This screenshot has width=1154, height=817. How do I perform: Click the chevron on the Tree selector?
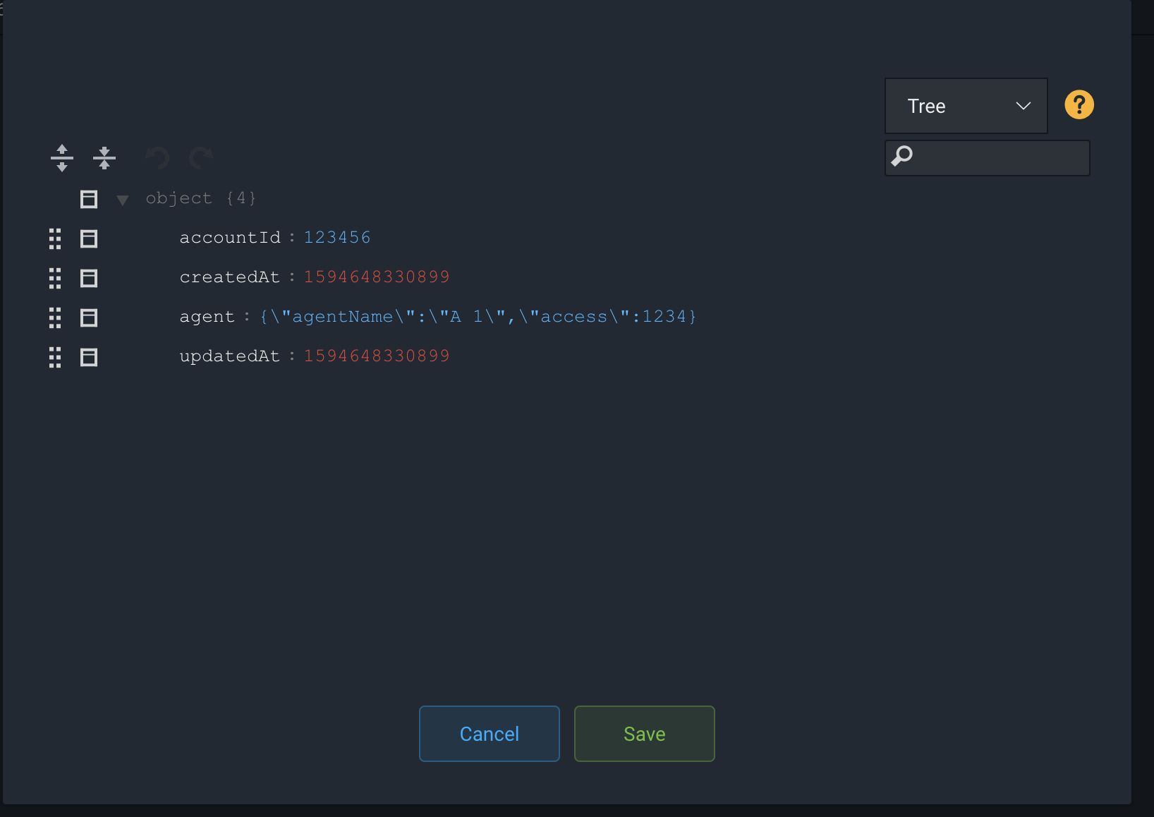pyautogui.click(x=1023, y=106)
